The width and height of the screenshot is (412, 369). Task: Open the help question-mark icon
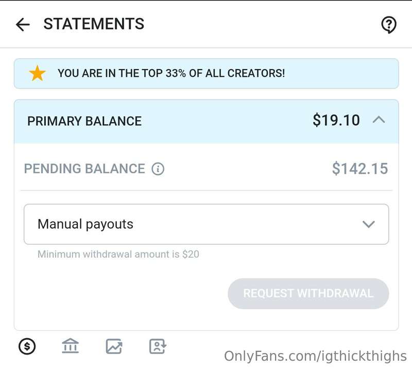pyautogui.click(x=388, y=25)
